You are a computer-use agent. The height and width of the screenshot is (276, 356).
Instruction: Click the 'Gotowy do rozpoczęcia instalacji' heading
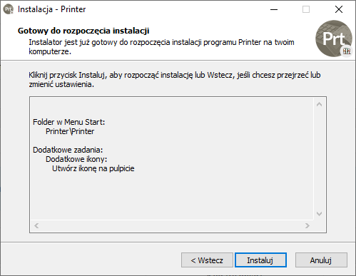83,31
